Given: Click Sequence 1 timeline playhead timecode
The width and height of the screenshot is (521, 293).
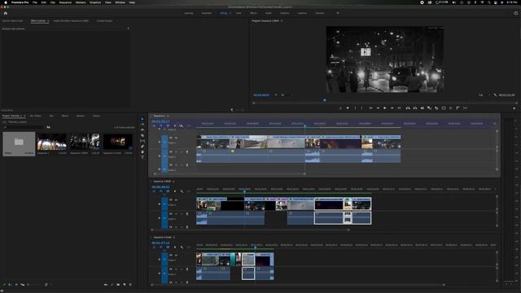Looking at the screenshot, I should pyautogui.click(x=160, y=121).
